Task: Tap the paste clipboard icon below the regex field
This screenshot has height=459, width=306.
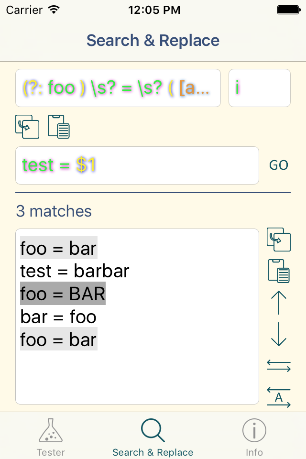Action: tap(59, 126)
